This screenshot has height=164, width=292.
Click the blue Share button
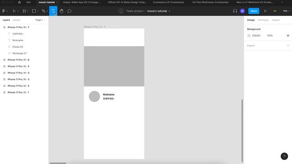pyautogui.click(x=254, y=11)
